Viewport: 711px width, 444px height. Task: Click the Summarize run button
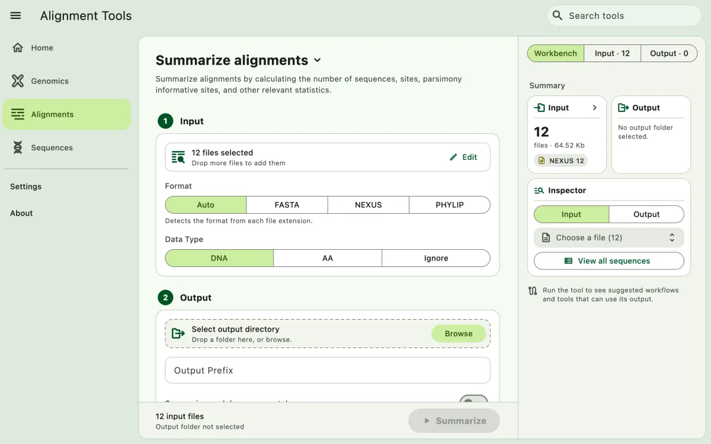(x=454, y=421)
